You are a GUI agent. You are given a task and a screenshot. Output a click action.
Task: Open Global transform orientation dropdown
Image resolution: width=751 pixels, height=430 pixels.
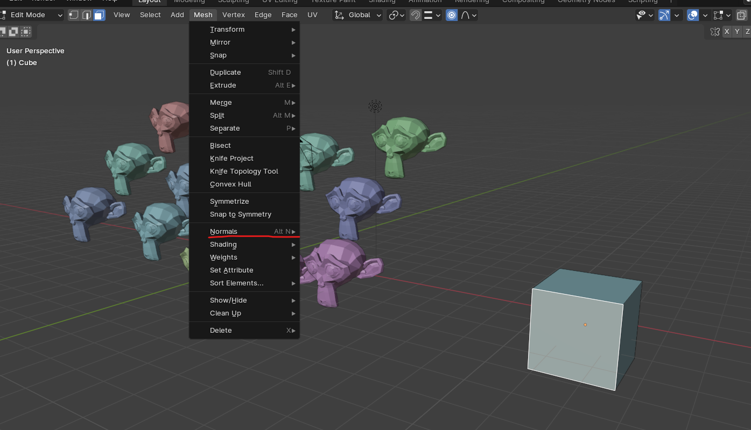[x=357, y=15]
